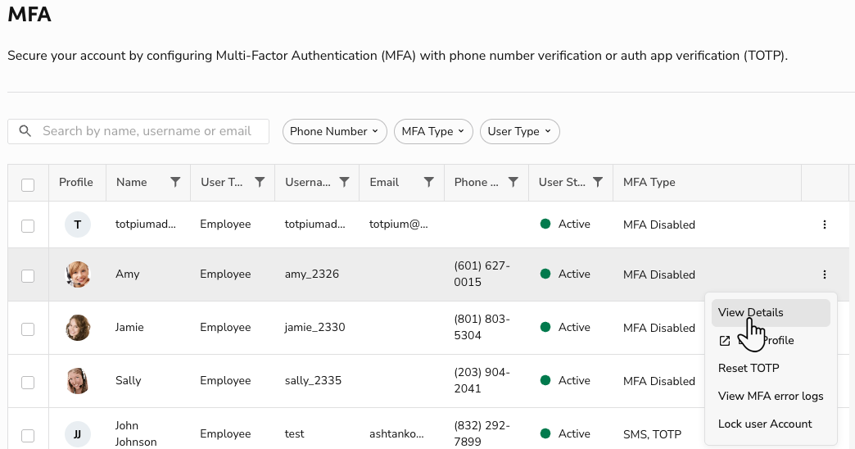The width and height of the screenshot is (855, 449).
Task: Click the Username column filter icon
Action: pos(345,182)
